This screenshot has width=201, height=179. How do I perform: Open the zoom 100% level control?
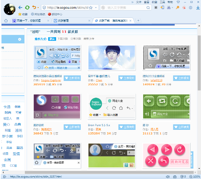pyautogui.click(x=195, y=177)
